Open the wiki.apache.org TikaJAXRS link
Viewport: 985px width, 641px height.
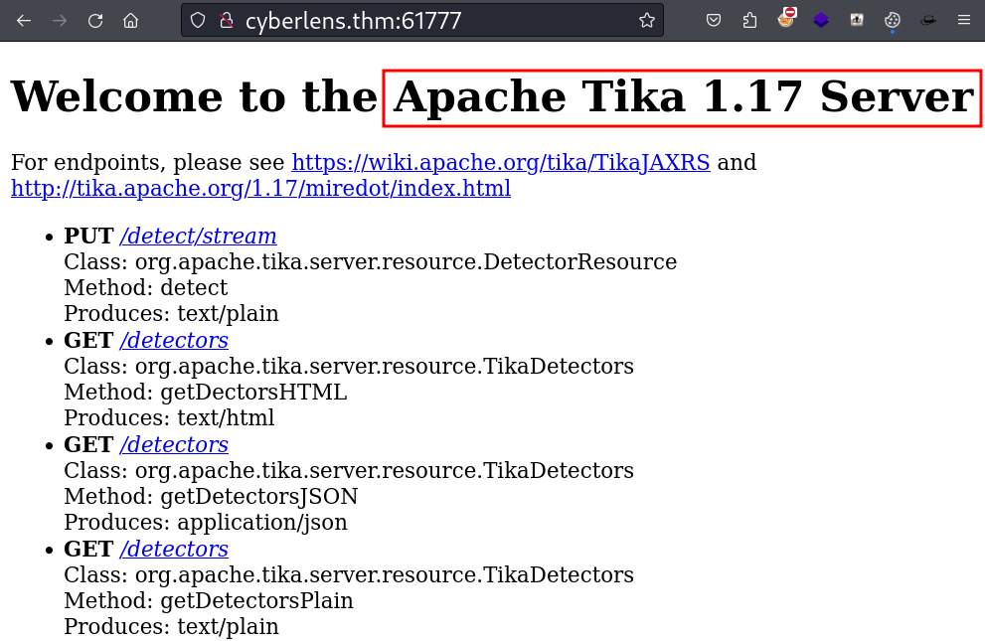point(500,163)
